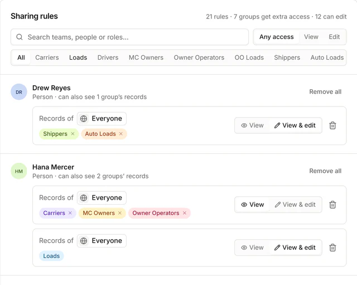Viewport: 357px width, 285px height.
Task: Delete Hana Mercer's Loads rule via trash icon
Action: pyautogui.click(x=332, y=248)
